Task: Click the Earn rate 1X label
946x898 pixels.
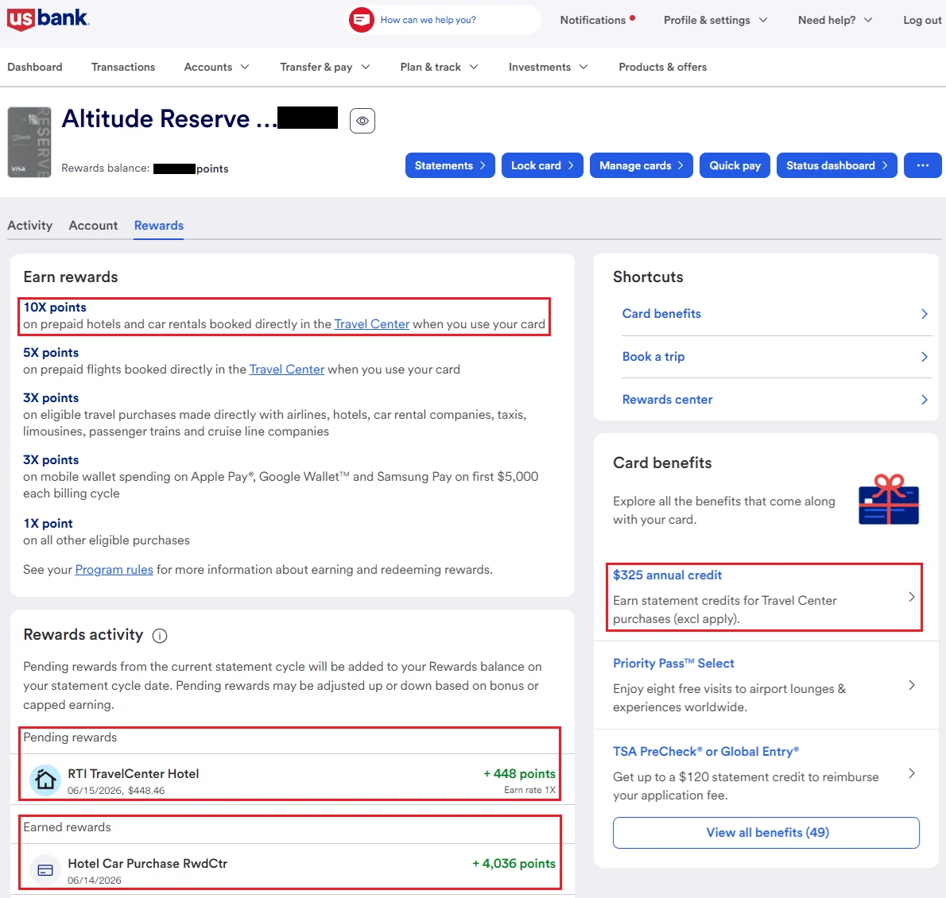Action: point(529,789)
